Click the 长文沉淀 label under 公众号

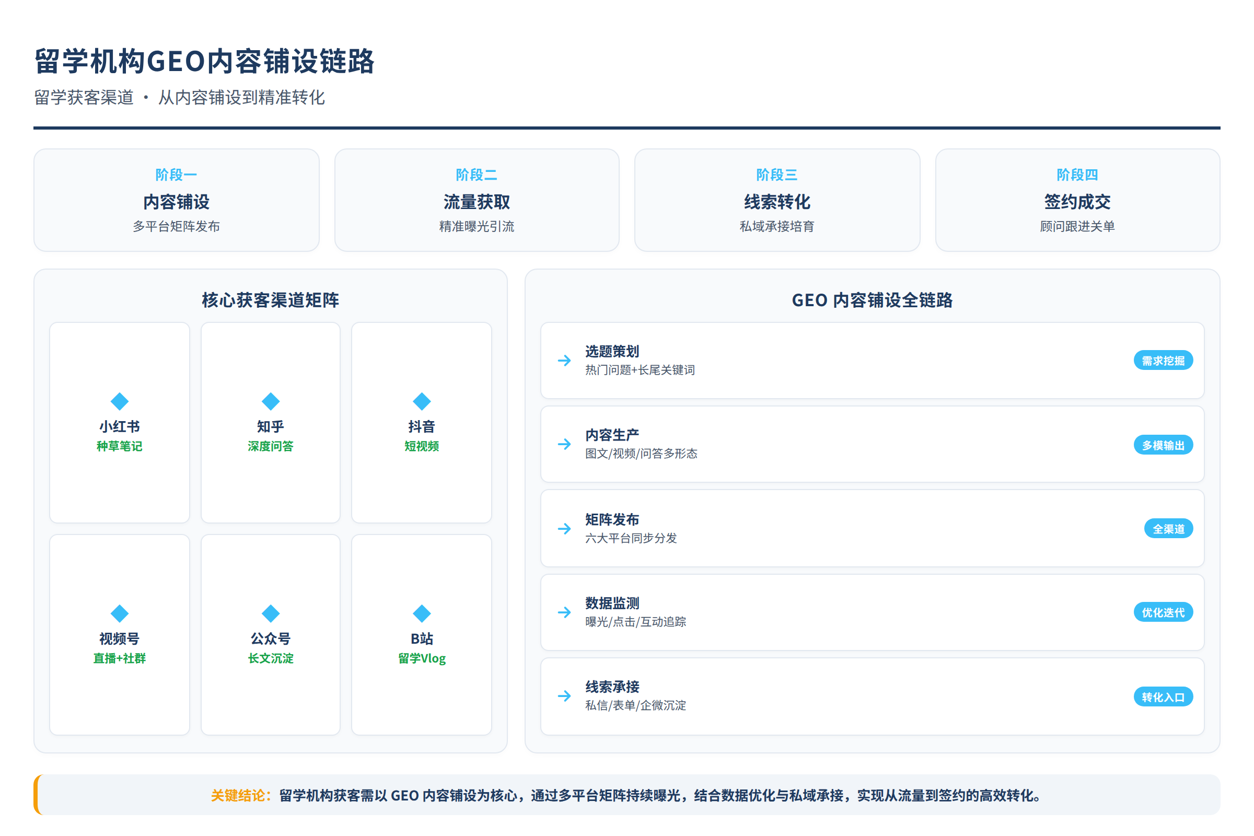[271, 658]
